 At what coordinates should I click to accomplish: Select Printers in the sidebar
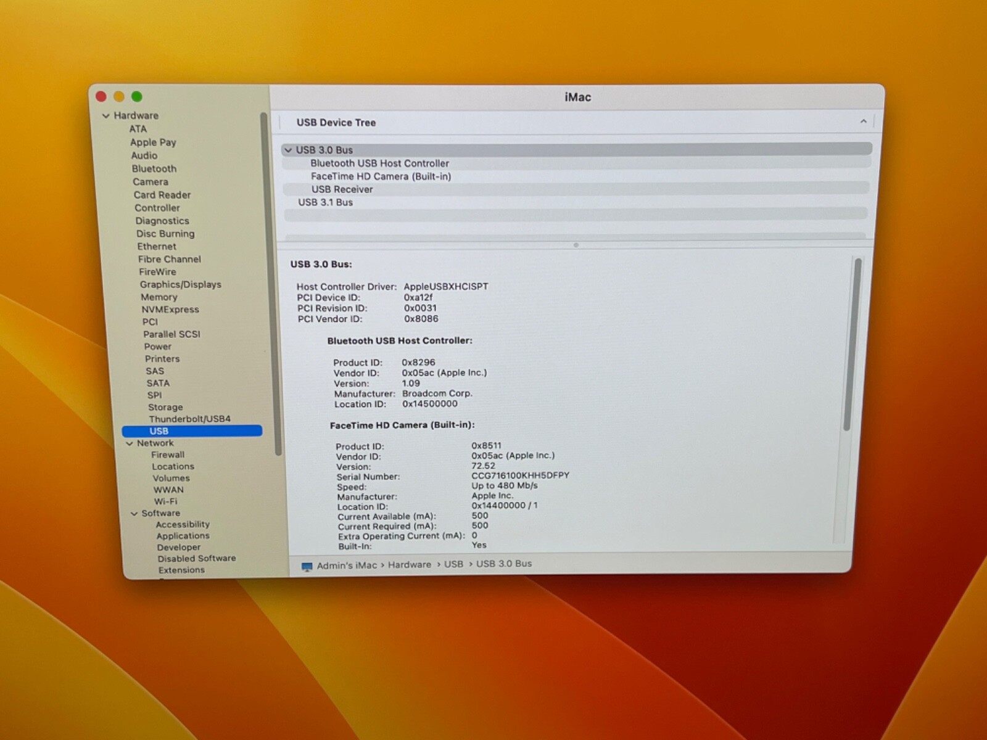coord(162,359)
